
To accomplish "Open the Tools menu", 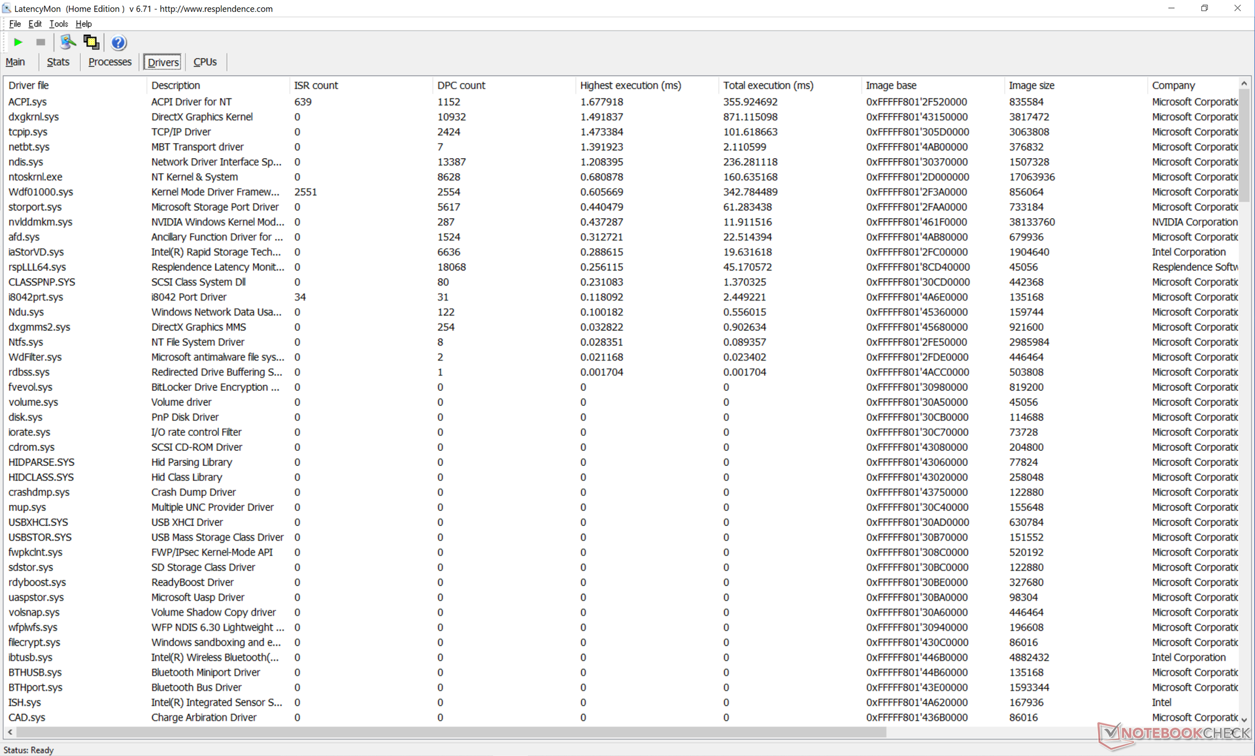I will (x=58, y=24).
